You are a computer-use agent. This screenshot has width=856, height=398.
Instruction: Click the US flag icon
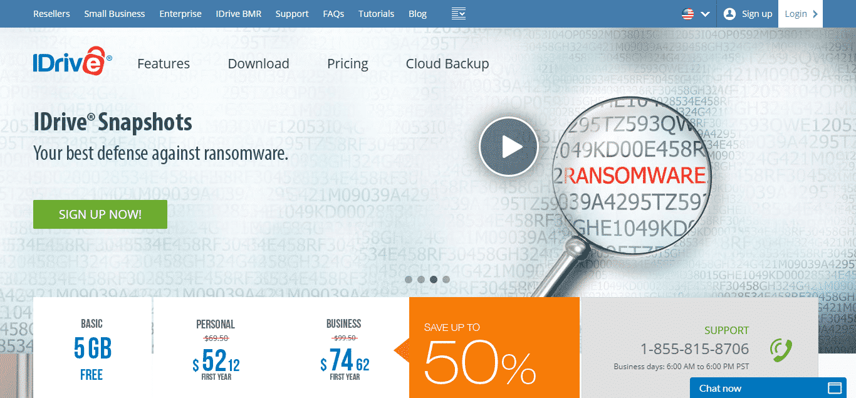coord(688,14)
